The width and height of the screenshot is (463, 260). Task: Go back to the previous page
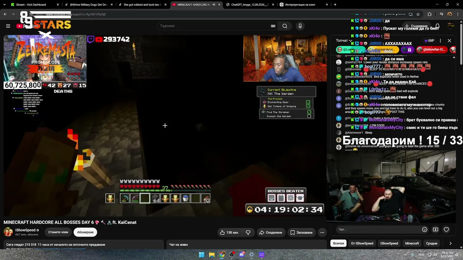[5, 14]
